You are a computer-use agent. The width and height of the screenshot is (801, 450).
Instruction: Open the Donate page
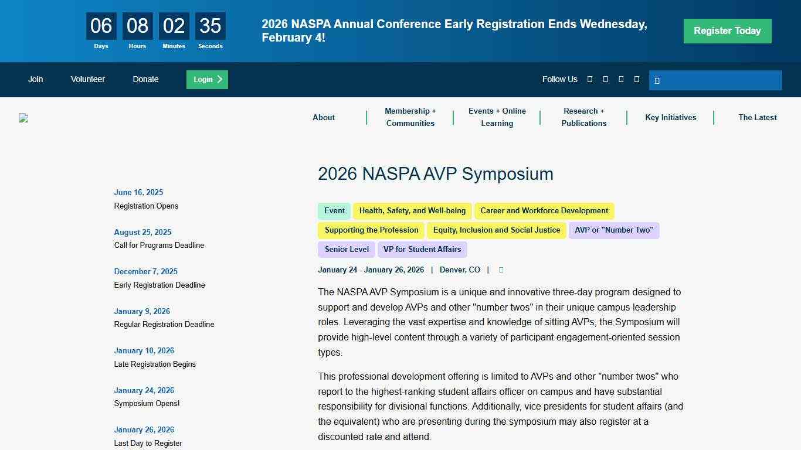tap(145, 79)
